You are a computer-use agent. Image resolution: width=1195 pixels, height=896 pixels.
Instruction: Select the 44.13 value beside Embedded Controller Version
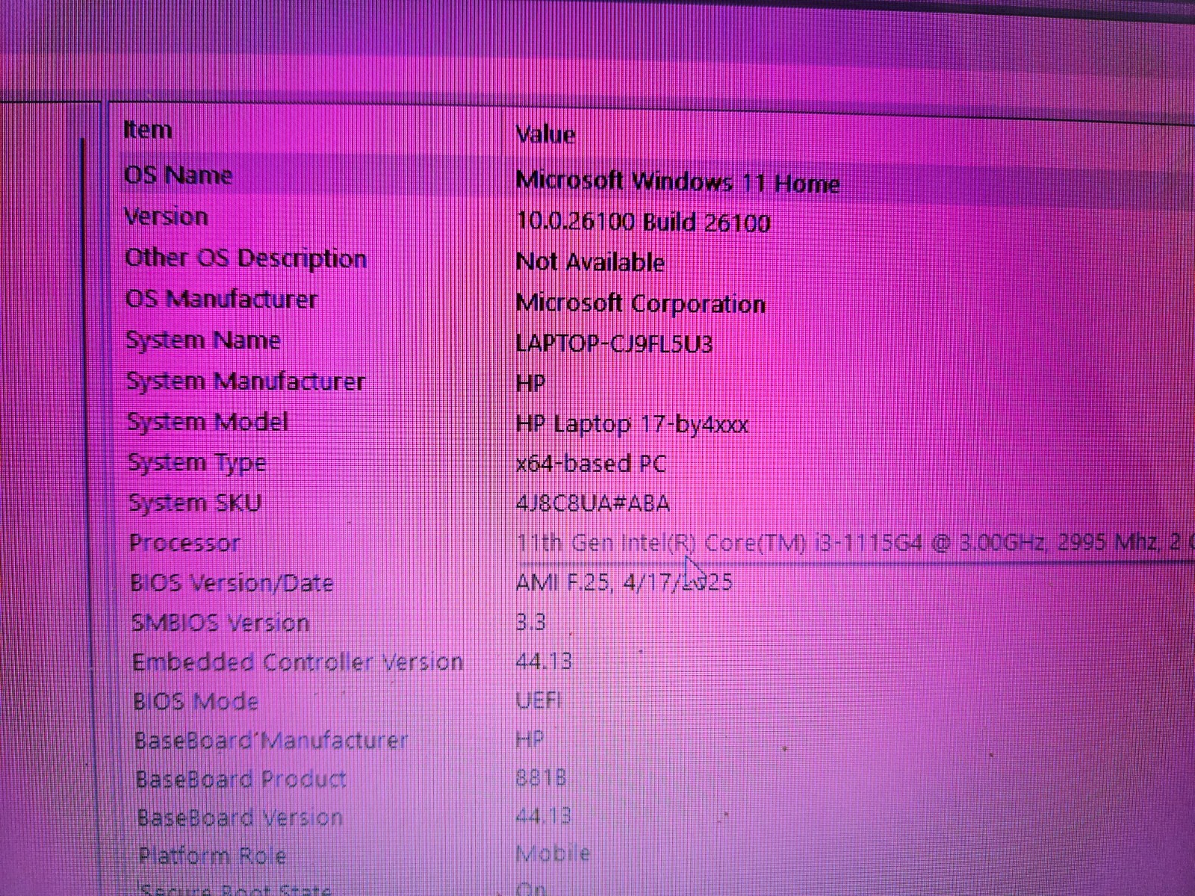544,661
